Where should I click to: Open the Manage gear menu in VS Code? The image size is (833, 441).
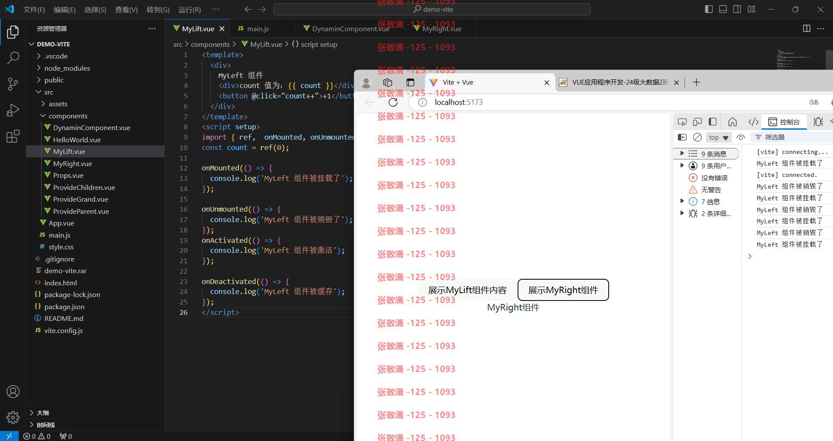(x=13, y=418)
